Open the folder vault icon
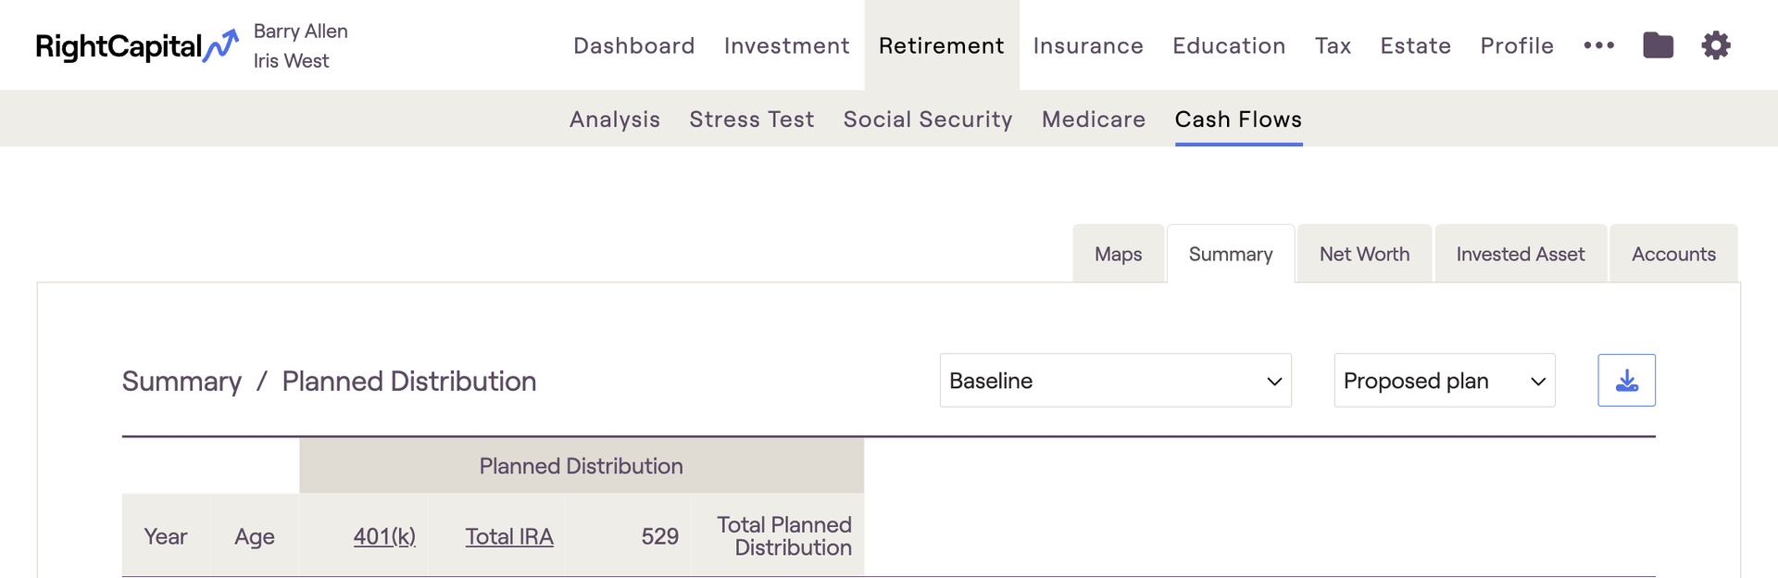 point(1658,45)
